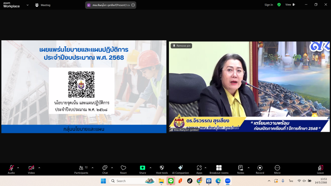Open Google Chrome from the taskbar
The height and width of the screenshot is (186, 331).
click(199, 181)
